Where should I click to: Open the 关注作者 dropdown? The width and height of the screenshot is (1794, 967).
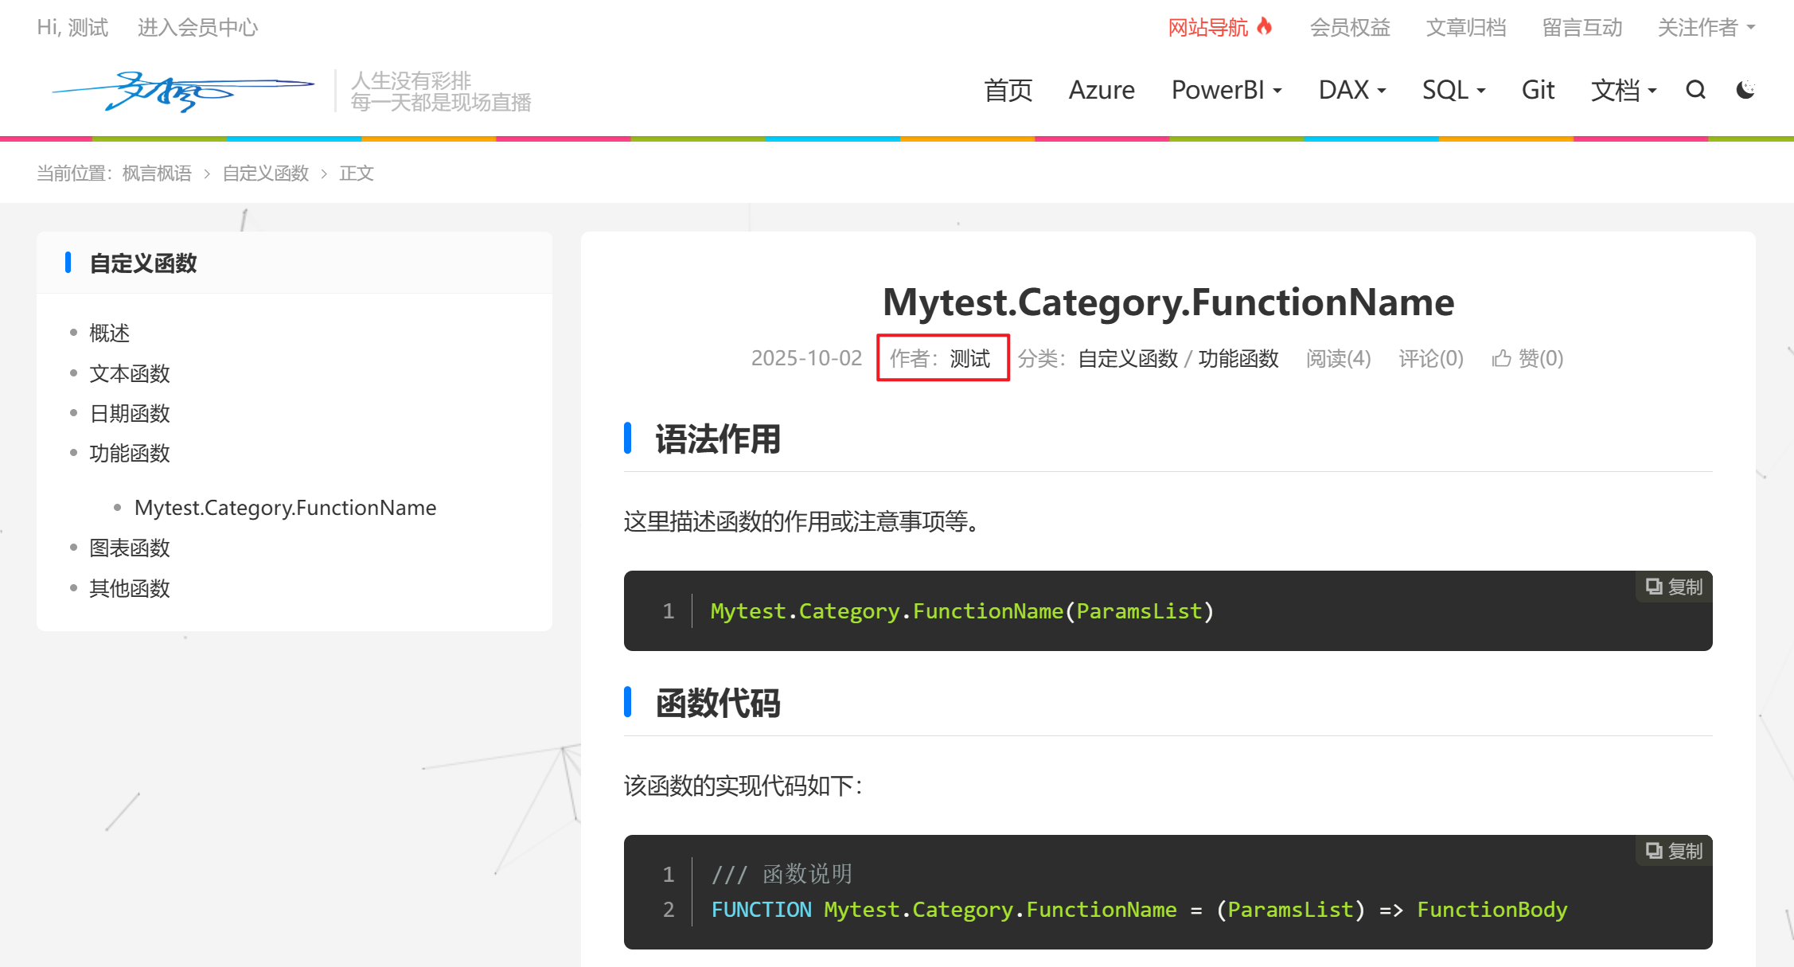[1706, 28]
